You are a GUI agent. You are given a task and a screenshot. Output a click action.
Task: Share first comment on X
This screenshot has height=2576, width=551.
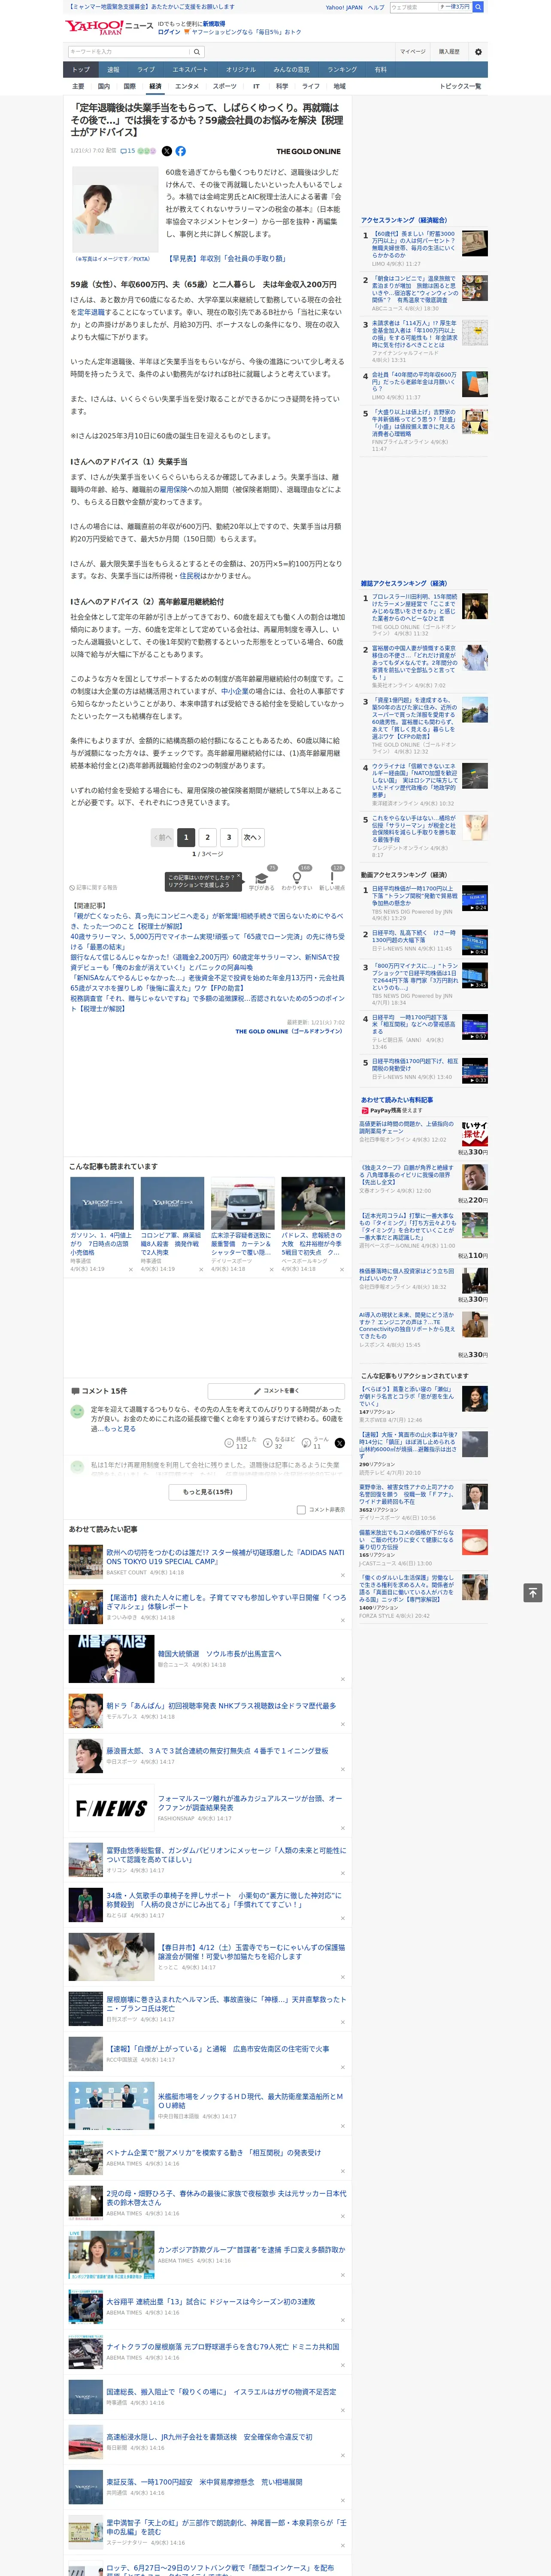339,1442
